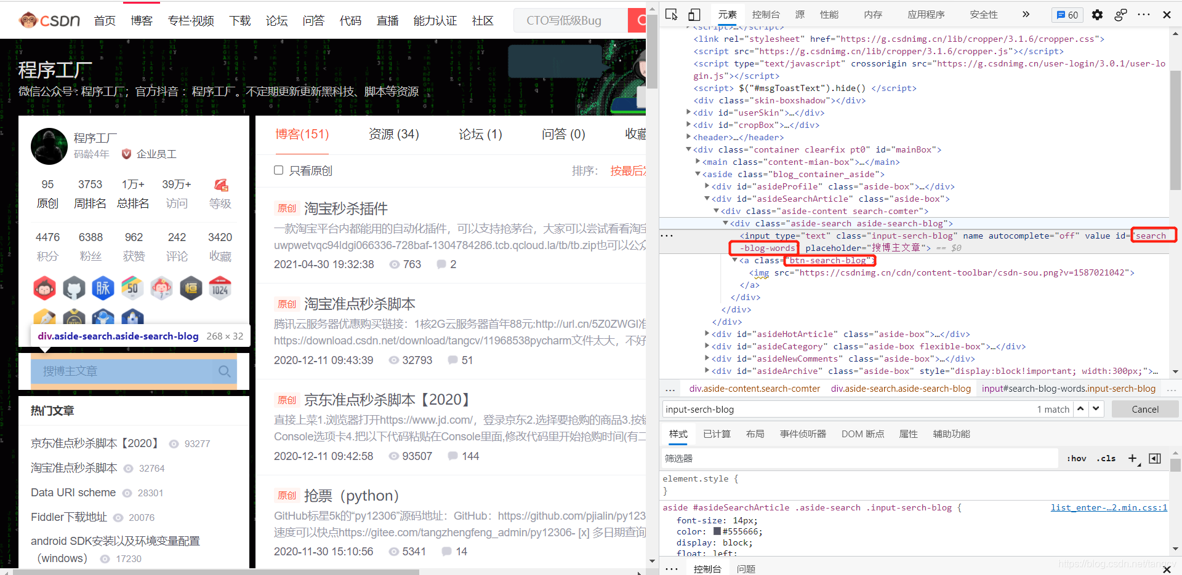Open 能力认证 in CSDN navigation

(435, 21)
